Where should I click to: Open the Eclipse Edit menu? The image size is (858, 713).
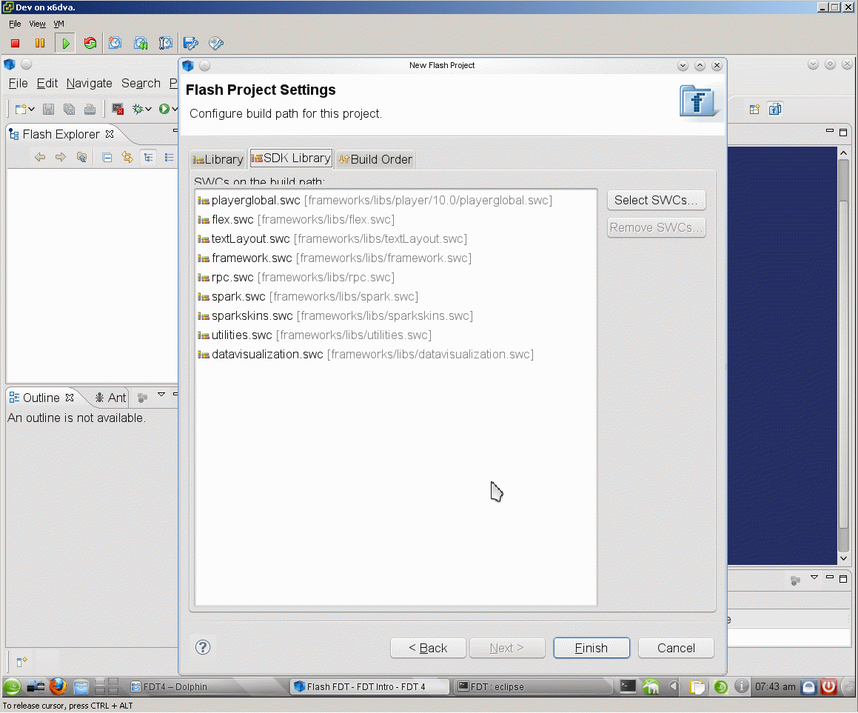(47, 83)
